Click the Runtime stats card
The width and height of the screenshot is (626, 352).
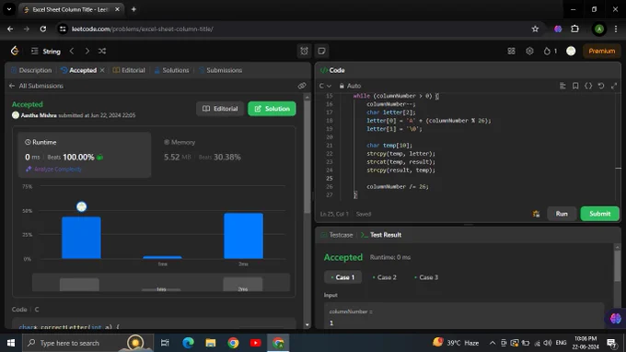pyautogui.click(x=85, y=154)
